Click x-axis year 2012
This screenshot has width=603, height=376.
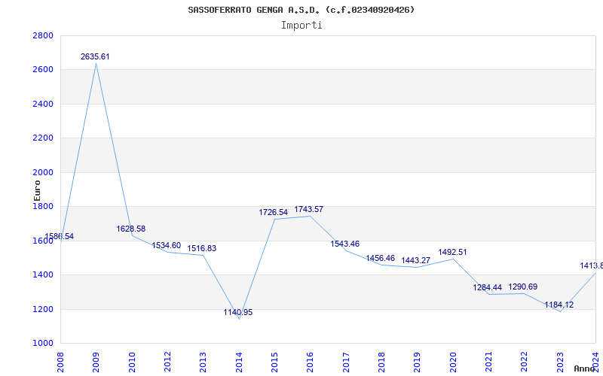click(167, 362)
